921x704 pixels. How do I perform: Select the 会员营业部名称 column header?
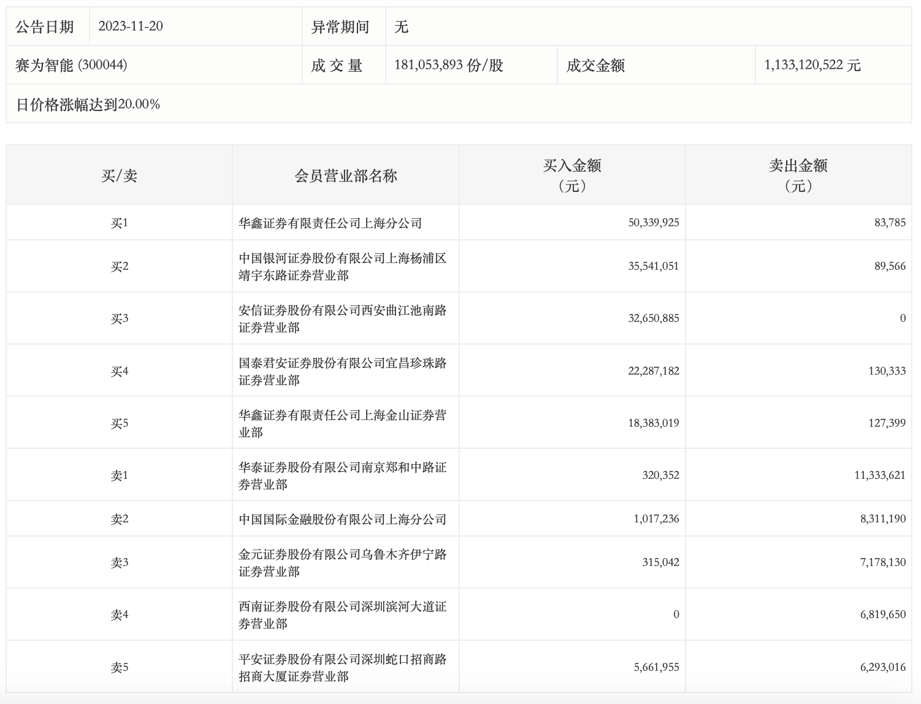[x=345, y=174]
